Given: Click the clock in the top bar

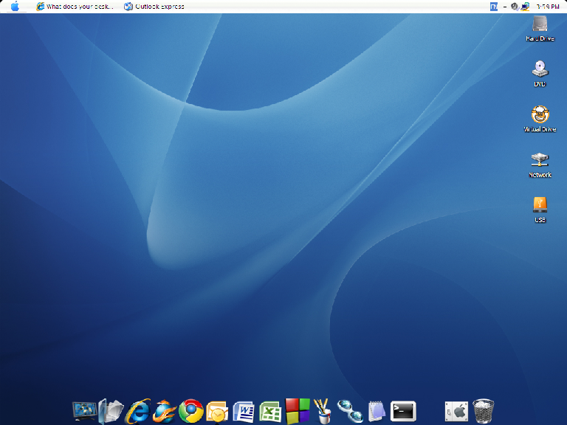Looking at the screenshot, I should click(549, 7).
